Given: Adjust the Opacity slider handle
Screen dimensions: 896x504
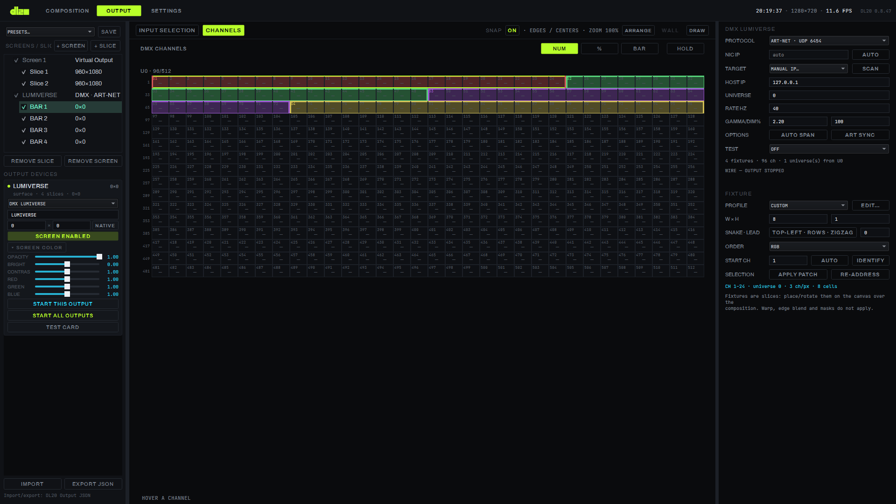Looking at the screenshot, I should [x=99, y=257].
